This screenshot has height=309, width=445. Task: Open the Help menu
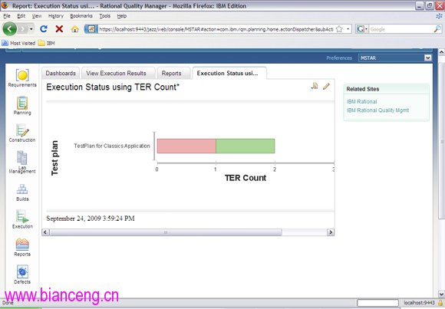pyautogui.click(x=122, y=16)
